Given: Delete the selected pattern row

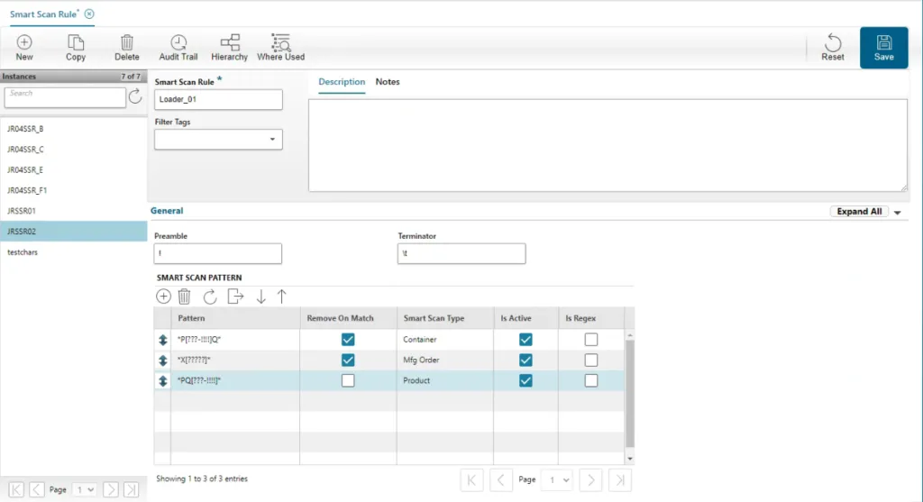Looking at the screenshot, I should click(184, 297).
